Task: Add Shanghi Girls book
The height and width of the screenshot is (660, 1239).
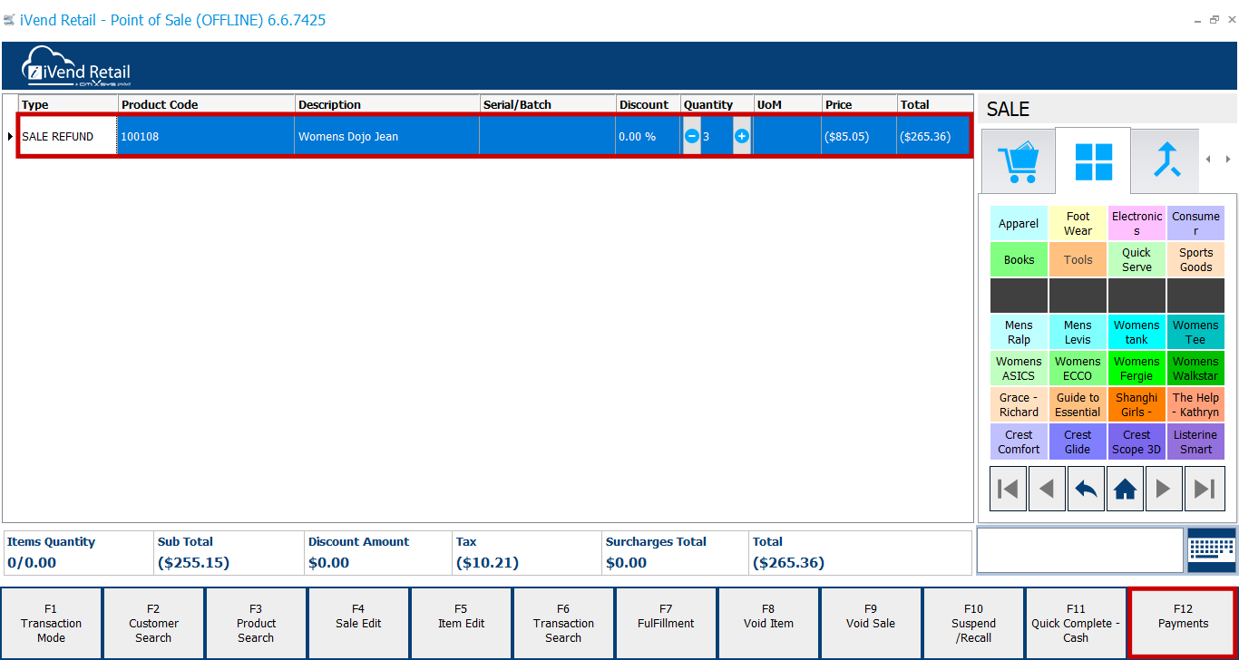Action: click(x=1137, y=404)
